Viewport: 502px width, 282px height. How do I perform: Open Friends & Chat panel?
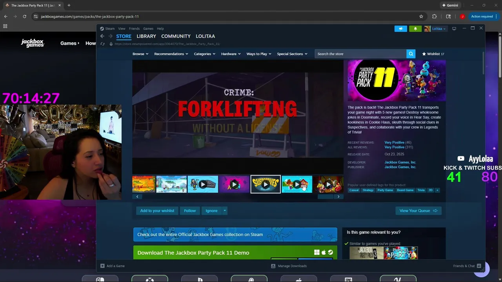pos(467,266)
